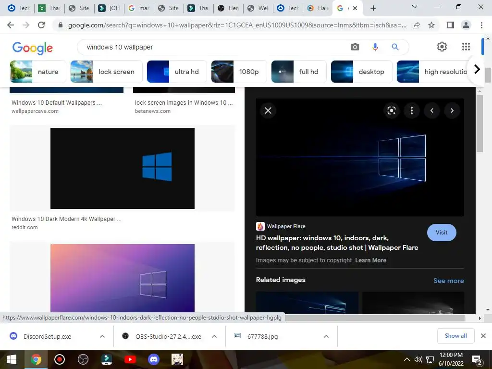Open the tab search dropdown
The height and width of the screenshot is (369, 492).
[x=415, y=7]
